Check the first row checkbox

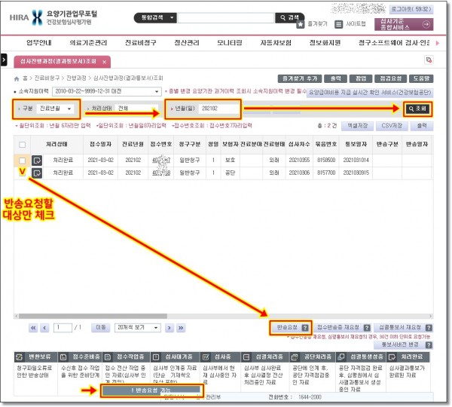tap(23, 160)
